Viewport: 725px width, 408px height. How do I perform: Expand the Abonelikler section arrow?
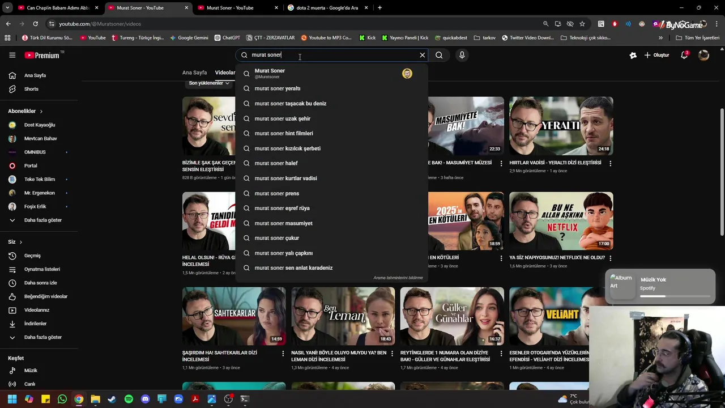pyautogui.click(x=41, y=111)
